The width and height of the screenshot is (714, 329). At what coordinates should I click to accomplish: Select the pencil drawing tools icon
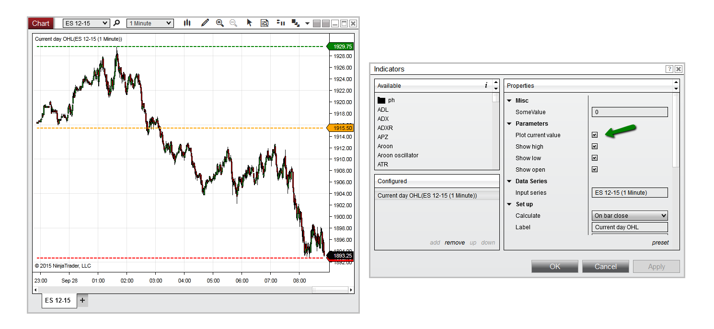pyautogui.click(x=205, y=23)
